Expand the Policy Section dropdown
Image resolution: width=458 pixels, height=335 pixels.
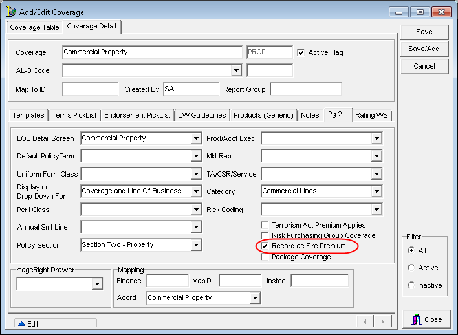[196, 244]
